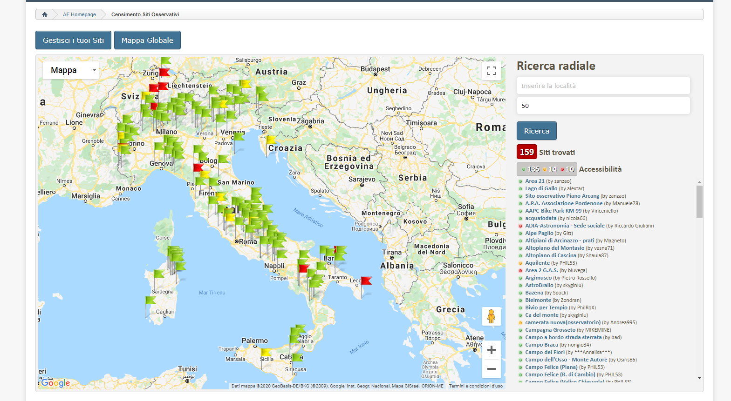Open the Argimusco site entry

[x=539, y=278]
